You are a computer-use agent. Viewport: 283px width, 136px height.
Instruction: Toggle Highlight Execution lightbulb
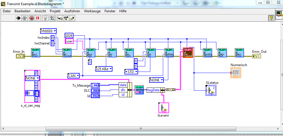click(x=46, y=18)
